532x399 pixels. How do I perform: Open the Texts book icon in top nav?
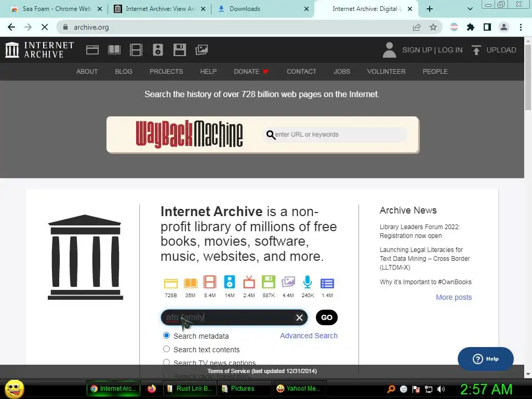114,50
